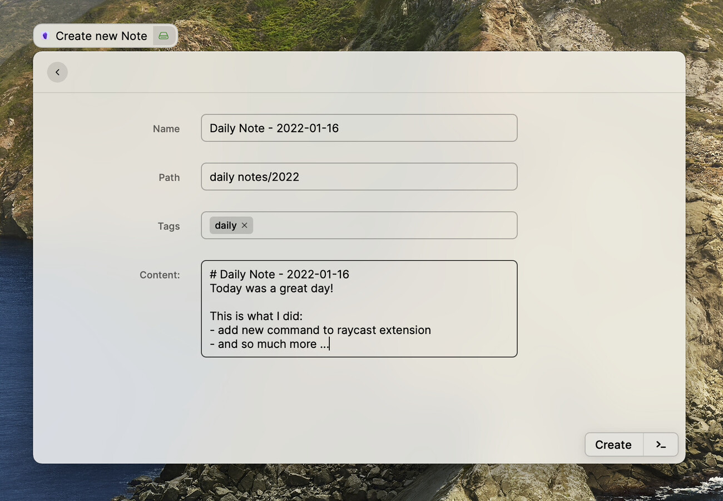Click the Obsidian icon in the command bar
This screenshot has width=723, height=501.
44,36
